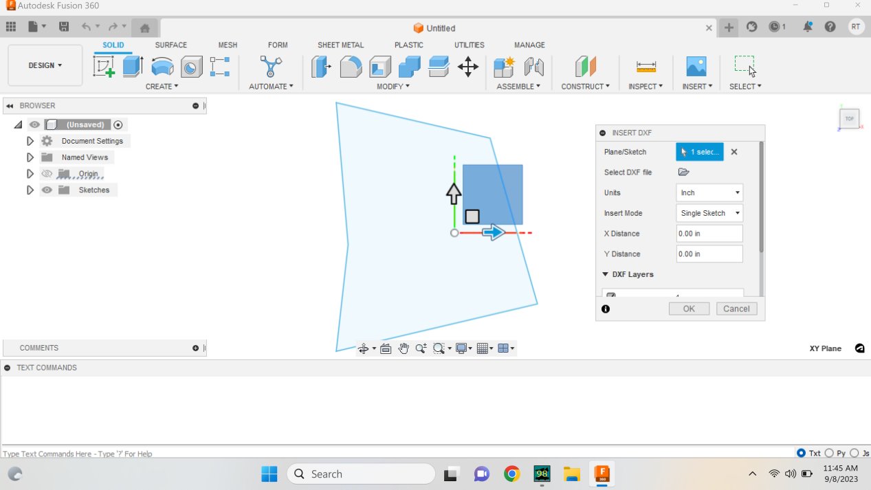871x490 pixels.
Task: Cancel the Insert DXF dialog
Action: [736, 309]
